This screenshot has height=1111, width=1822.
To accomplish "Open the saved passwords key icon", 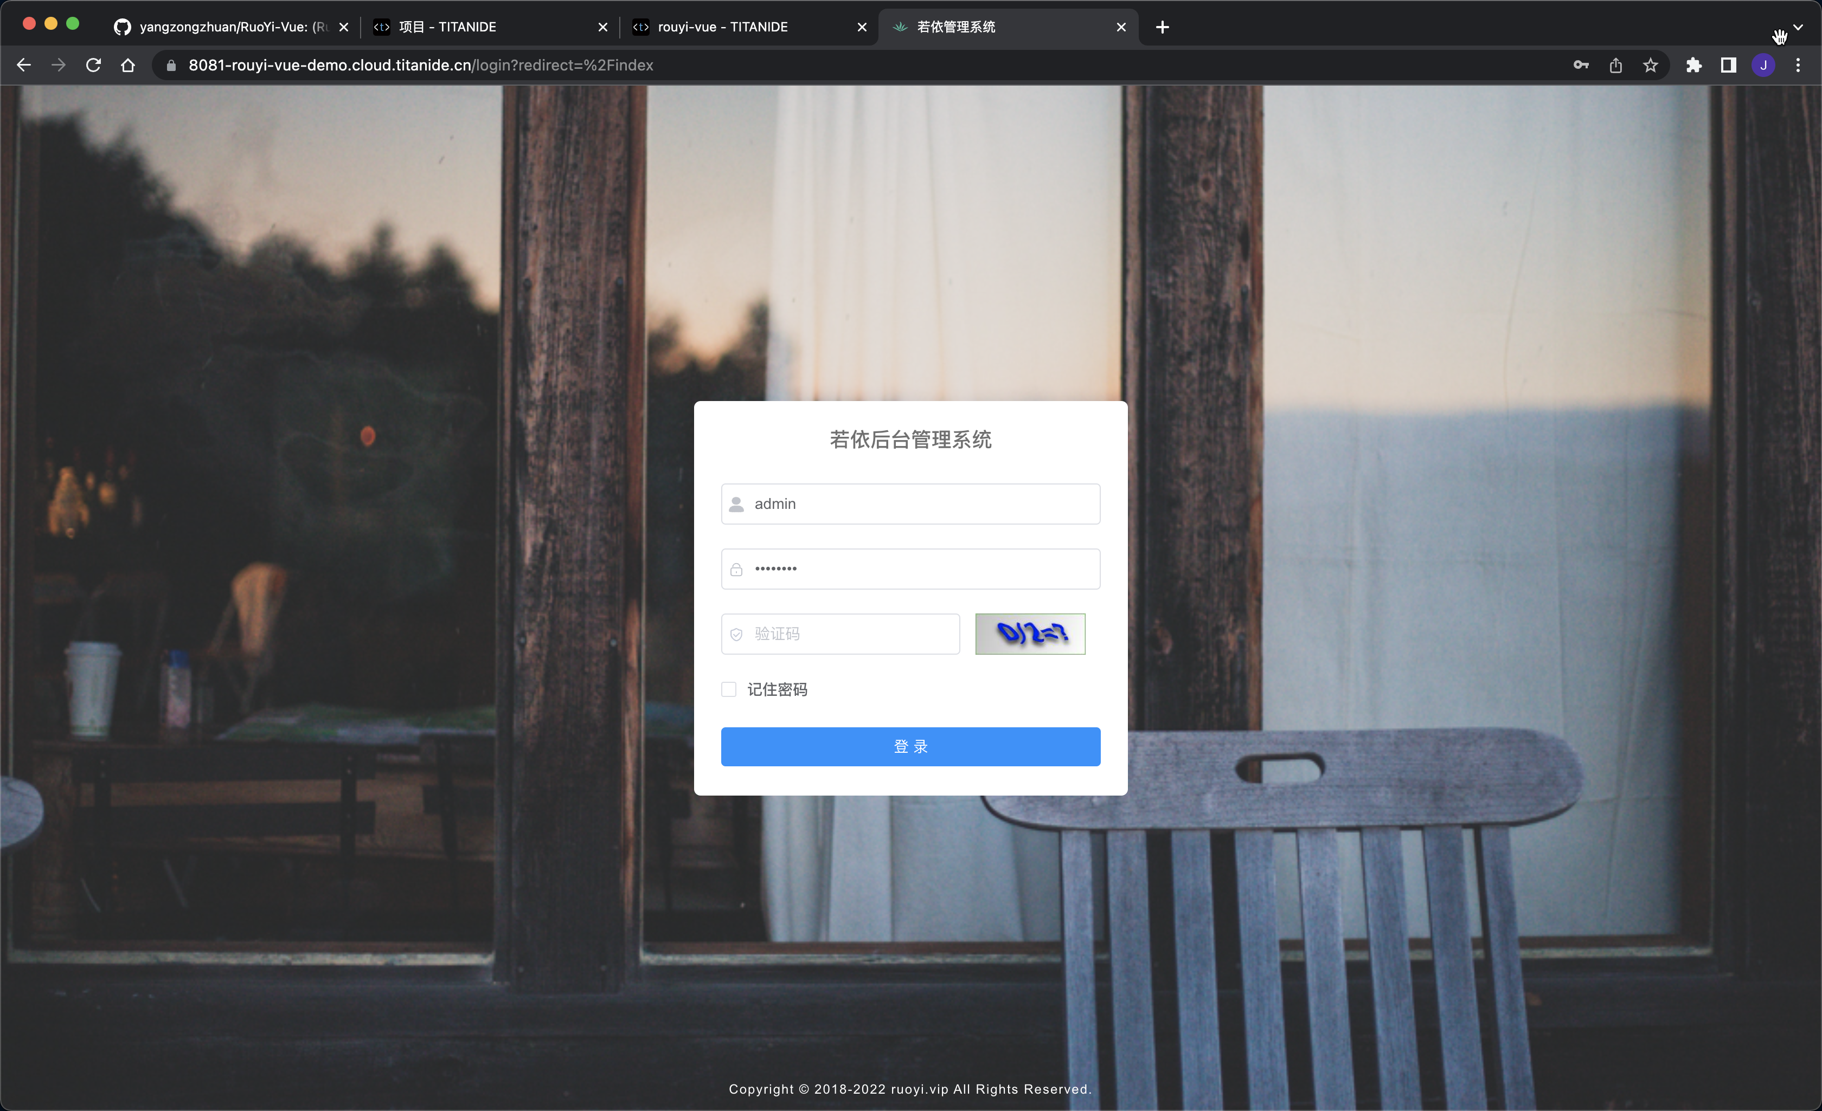I will coord(1580,65).
